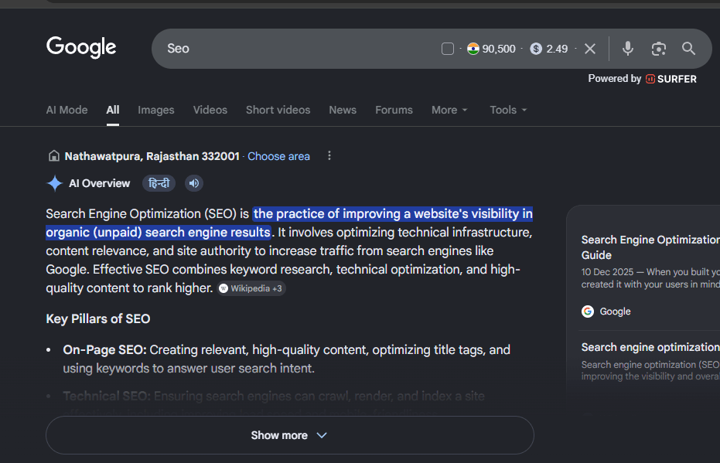Click the 90,500 search volume value
Viewport: 720px width, 463px height.
[499, 49]
